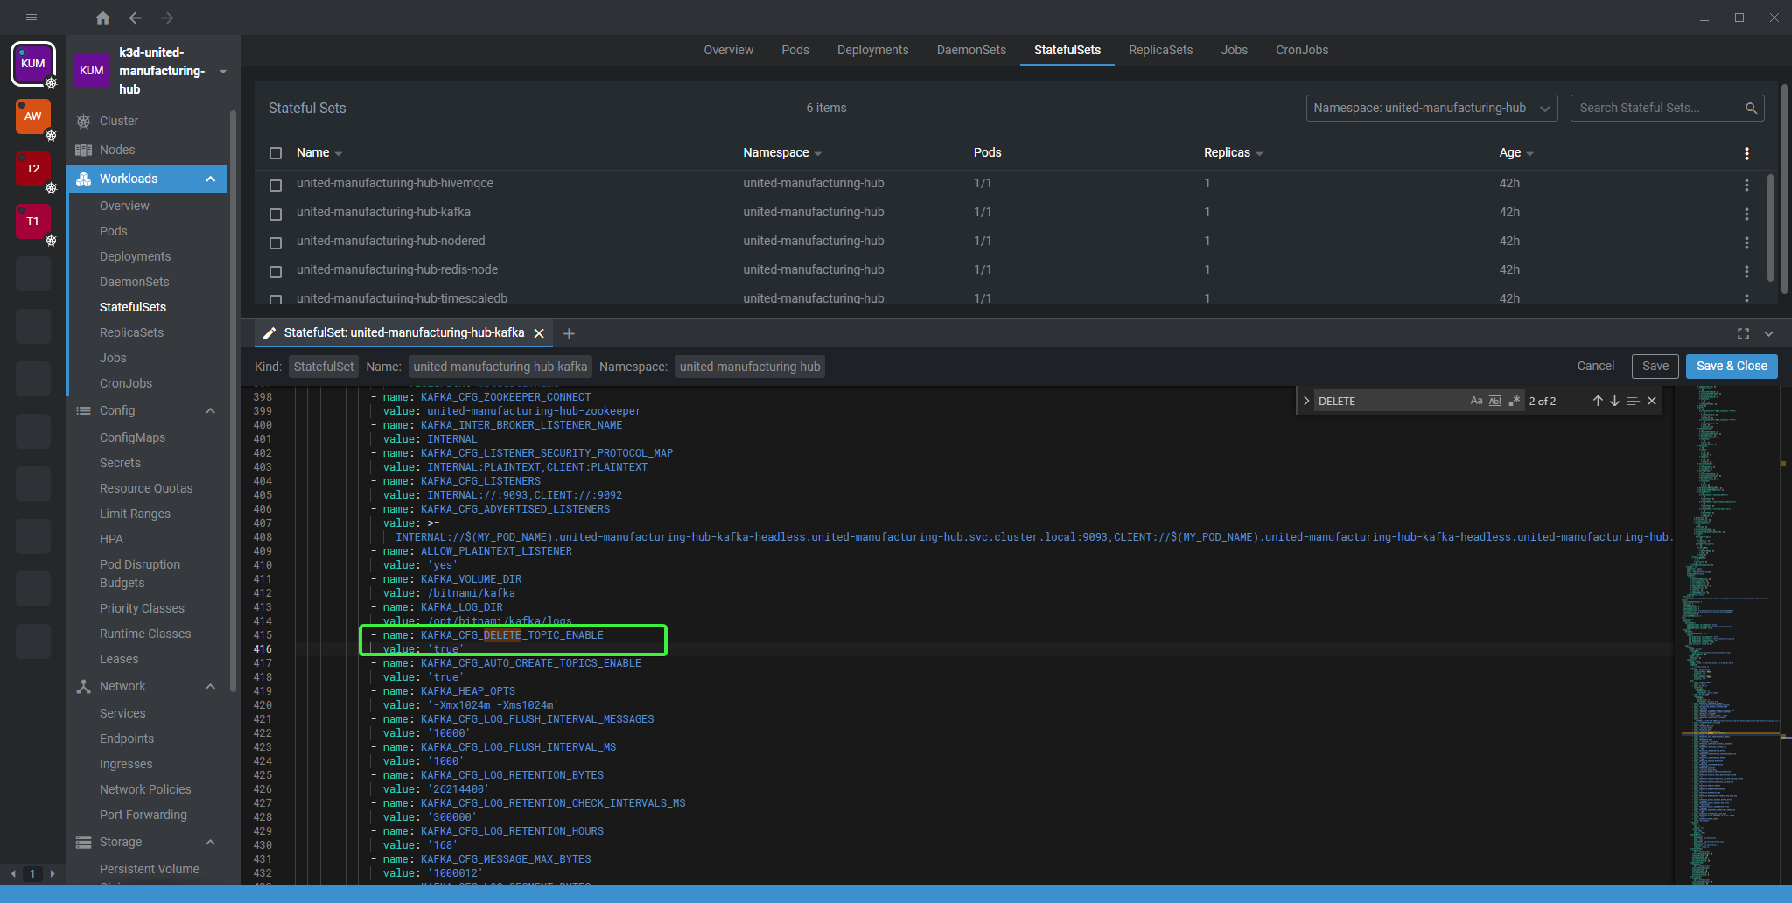1792x903 pixels.
Task: Check the united-manufacturing-hub-kafka row checkbox
Action: pos(276,213)
